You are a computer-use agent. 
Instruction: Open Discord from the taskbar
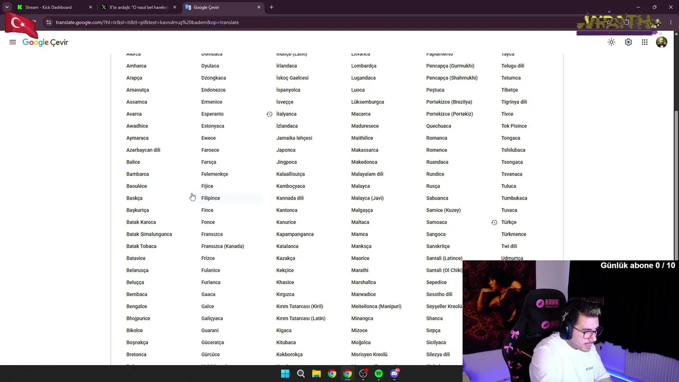click(394, 374)
